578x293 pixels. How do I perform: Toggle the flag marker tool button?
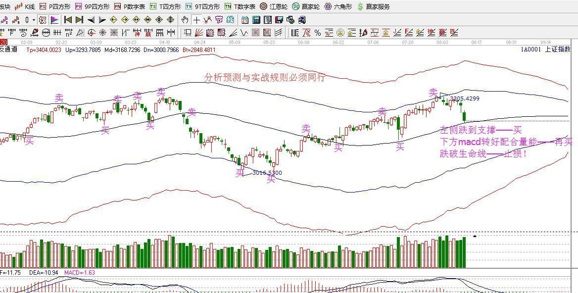tap(54, 20)
